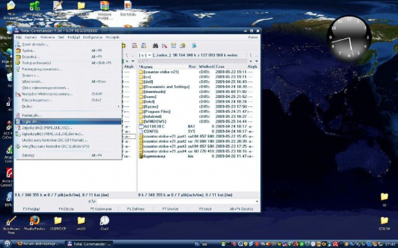398x248 pixels.
Task: Choose the highlighted 'Scal pliki...' menu entry
Action: [68, 122]
